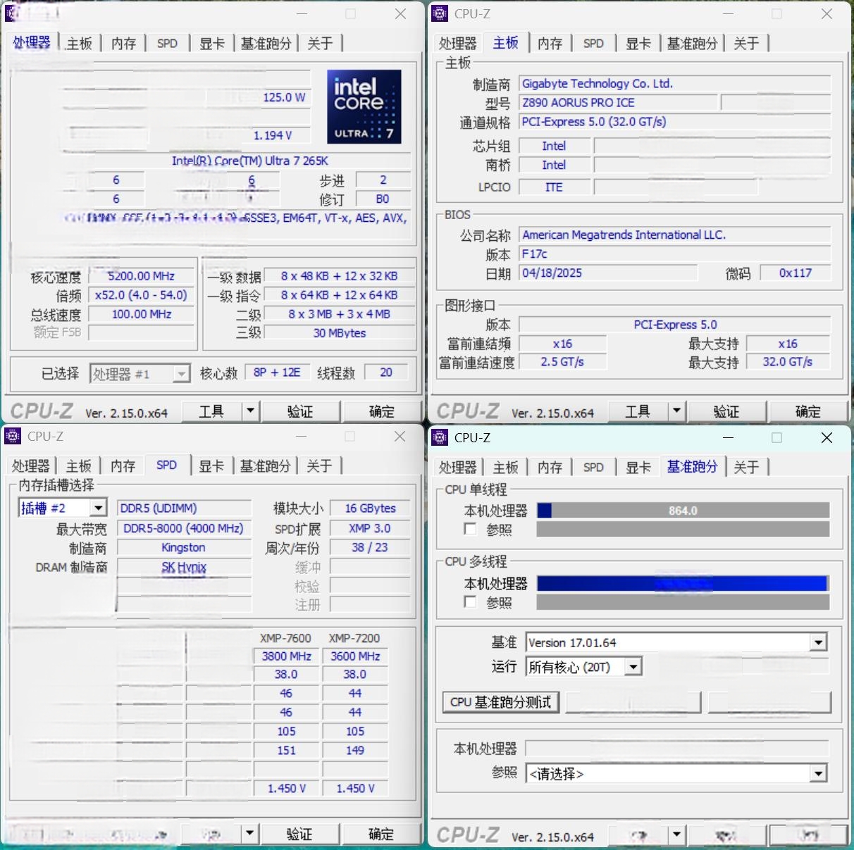Start the CPU 基准跑分测试 button
The image size is (854, 850).
501,702
